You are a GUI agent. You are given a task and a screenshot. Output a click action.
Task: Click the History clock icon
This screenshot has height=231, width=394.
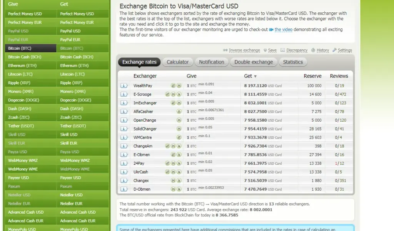(313, 50)
